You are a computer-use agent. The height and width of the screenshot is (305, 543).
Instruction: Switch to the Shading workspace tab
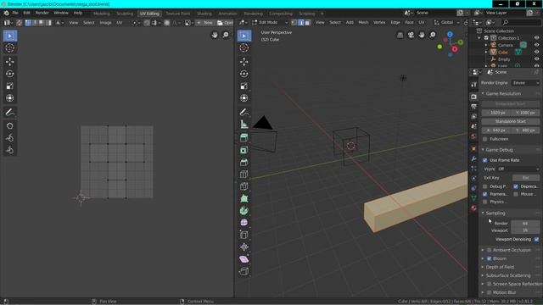(204, 14)
